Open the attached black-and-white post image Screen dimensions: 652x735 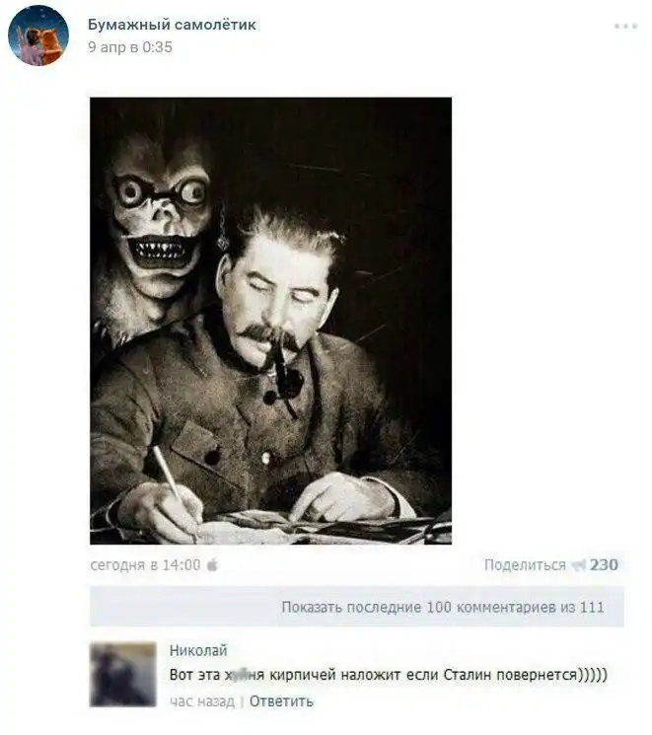coord(271,321)
